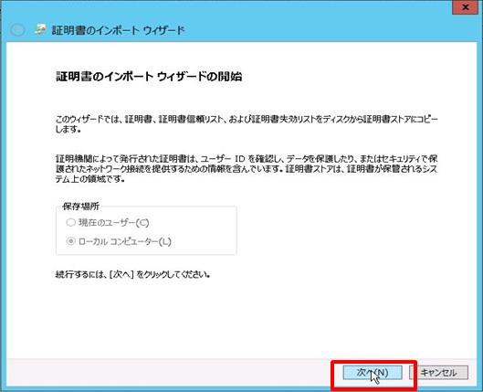Image resolution: width=483 pixels, height=392 pixels.
Task: Click the line ending システム上の領域です。
Action: click(x=90, y=179)
